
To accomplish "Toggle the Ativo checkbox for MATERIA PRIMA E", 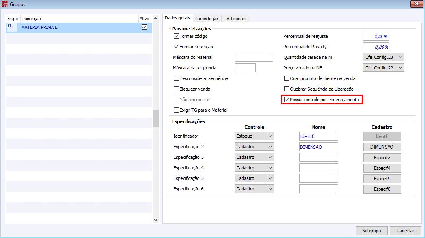I will click(x=144, y=27).
